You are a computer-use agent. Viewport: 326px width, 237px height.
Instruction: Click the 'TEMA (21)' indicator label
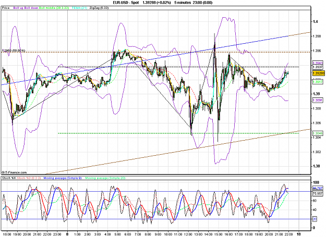tap(79, 8)
